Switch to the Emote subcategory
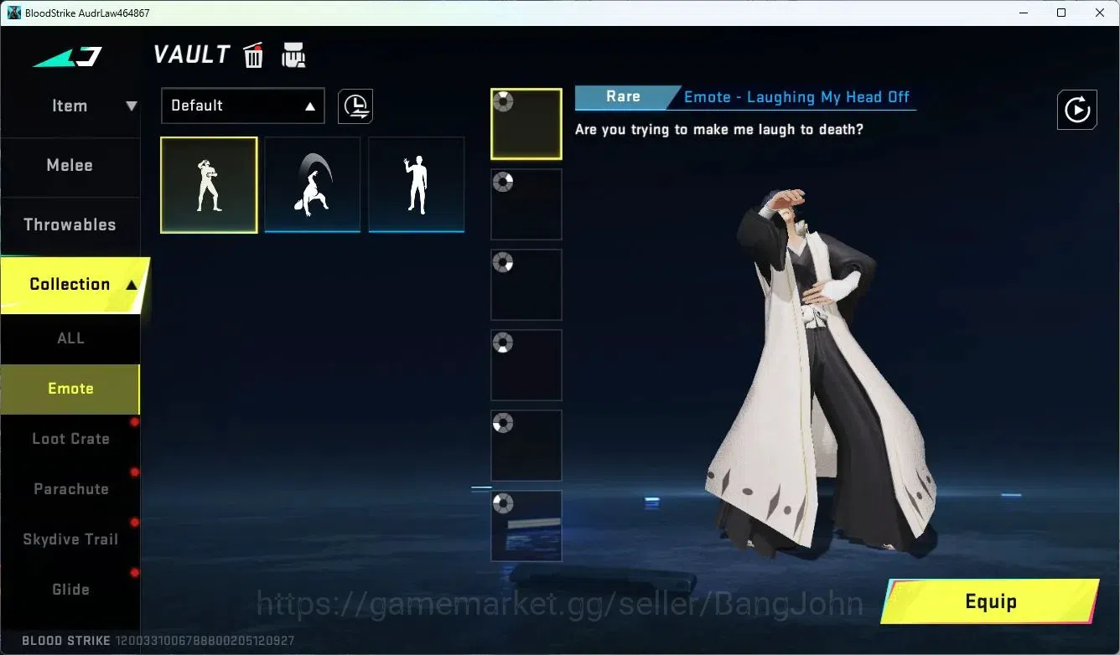This screenshot has height=655, width=1120. pyautogui.click(x=70, y=389)
